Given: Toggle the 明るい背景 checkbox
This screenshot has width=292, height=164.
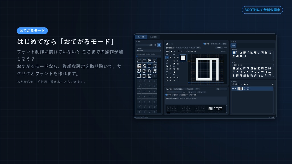Looking at the screenshot, I should pos(189,95).
